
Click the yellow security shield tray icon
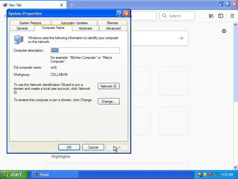[205, 175]
